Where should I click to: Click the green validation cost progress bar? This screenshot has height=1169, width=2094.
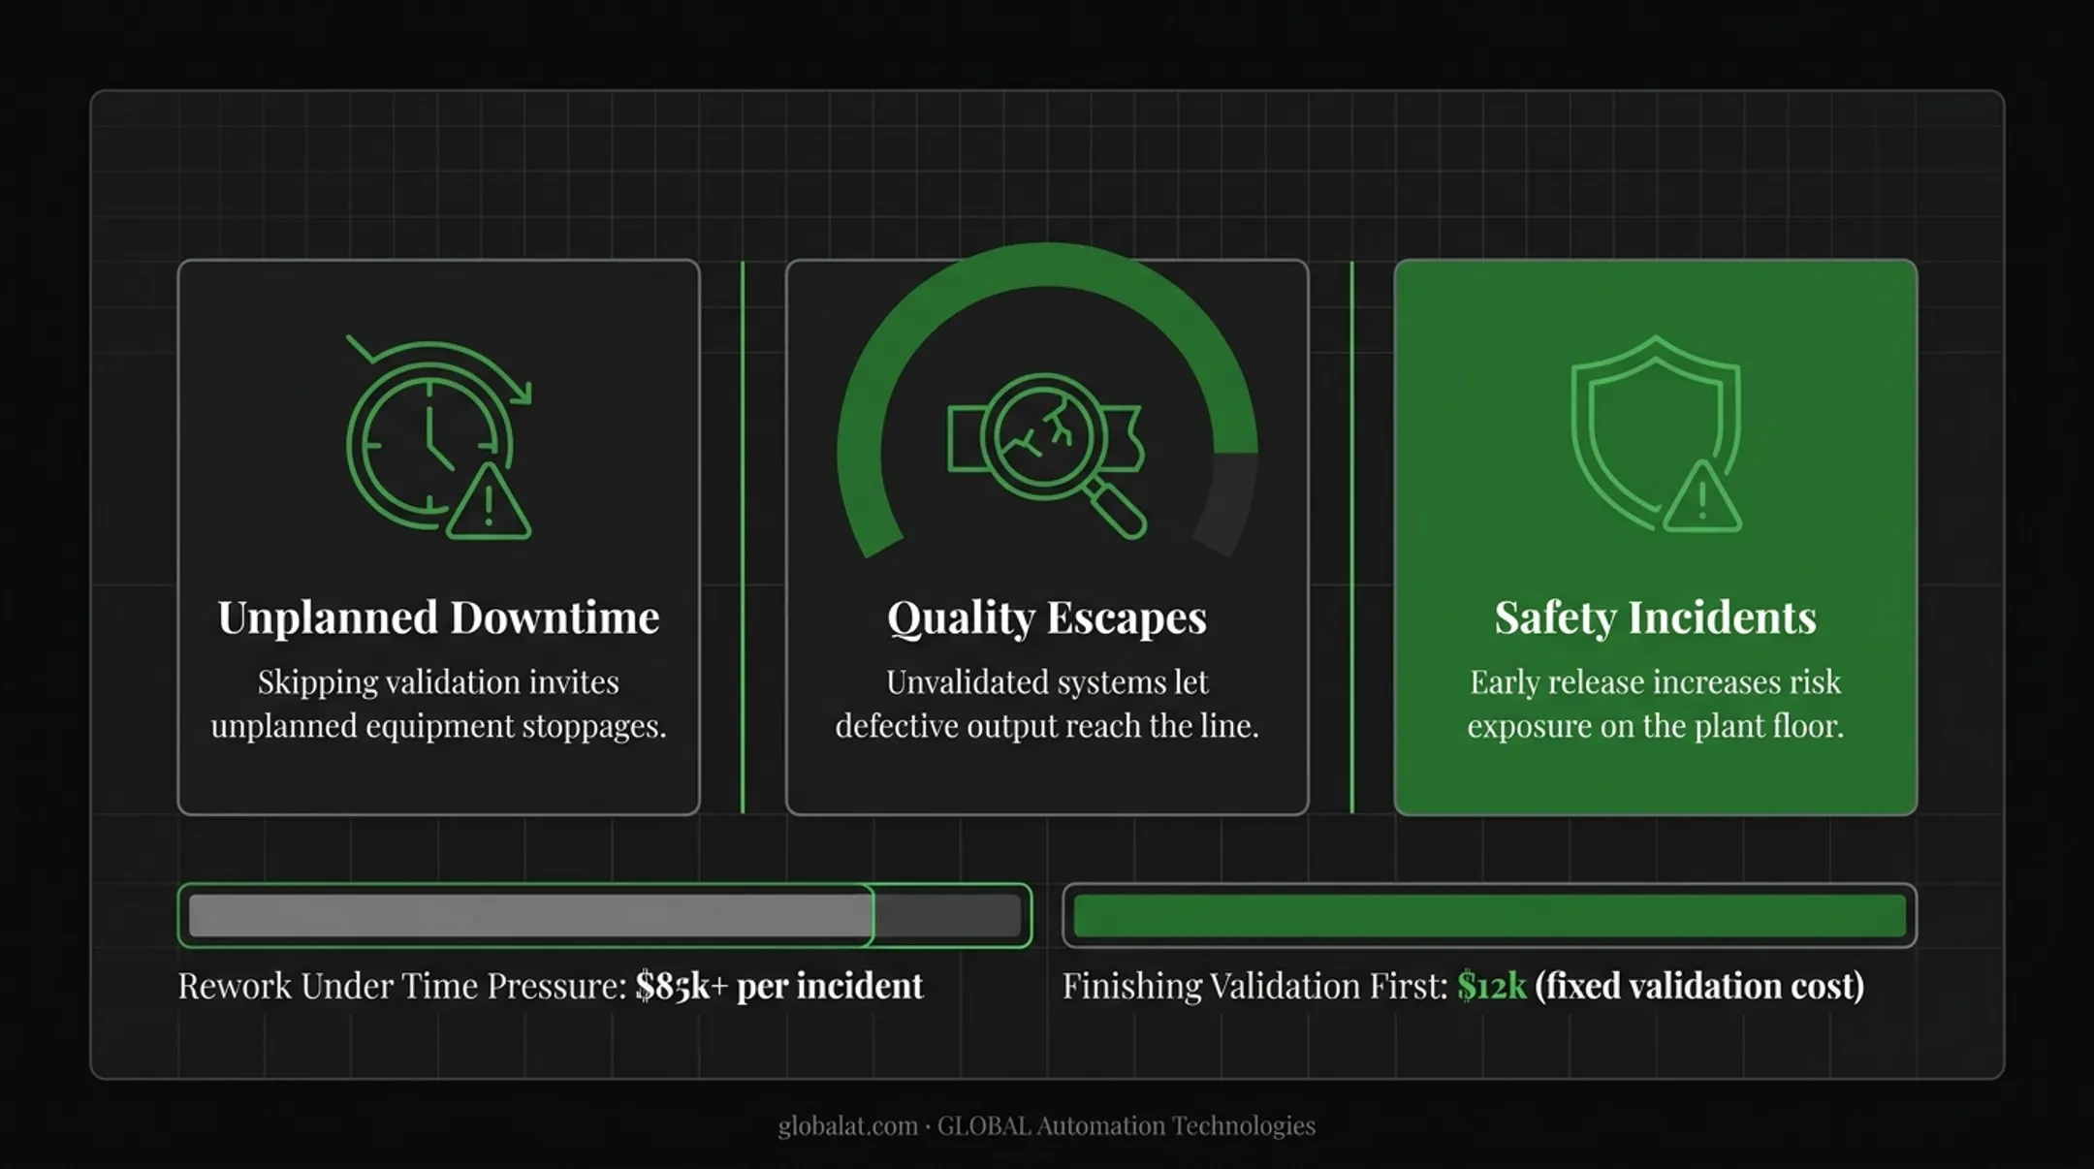(1490, 915)
